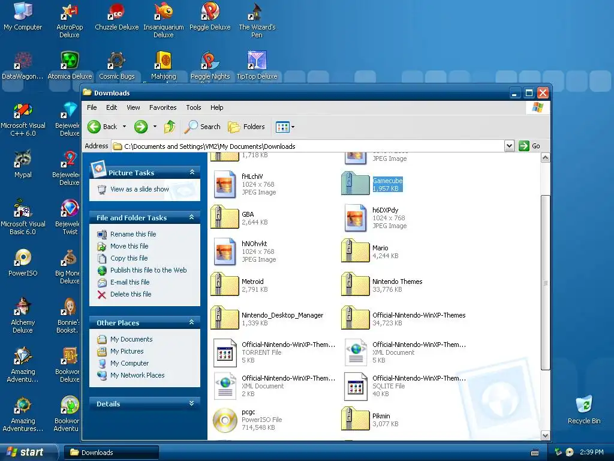Viewport: 614px width, 461px height.
Task: Click the Back arrow in Explorer toolbar
Action: pyautogui.click(x=102, y=127)
